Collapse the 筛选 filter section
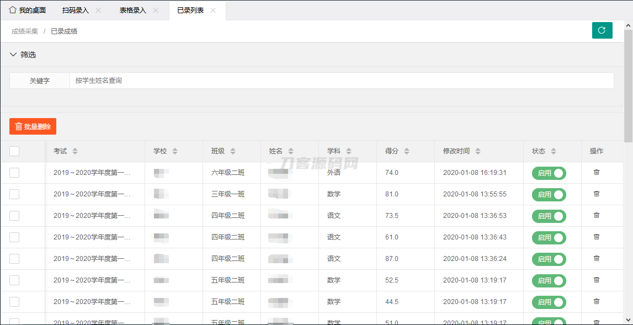 pos(14,55)
